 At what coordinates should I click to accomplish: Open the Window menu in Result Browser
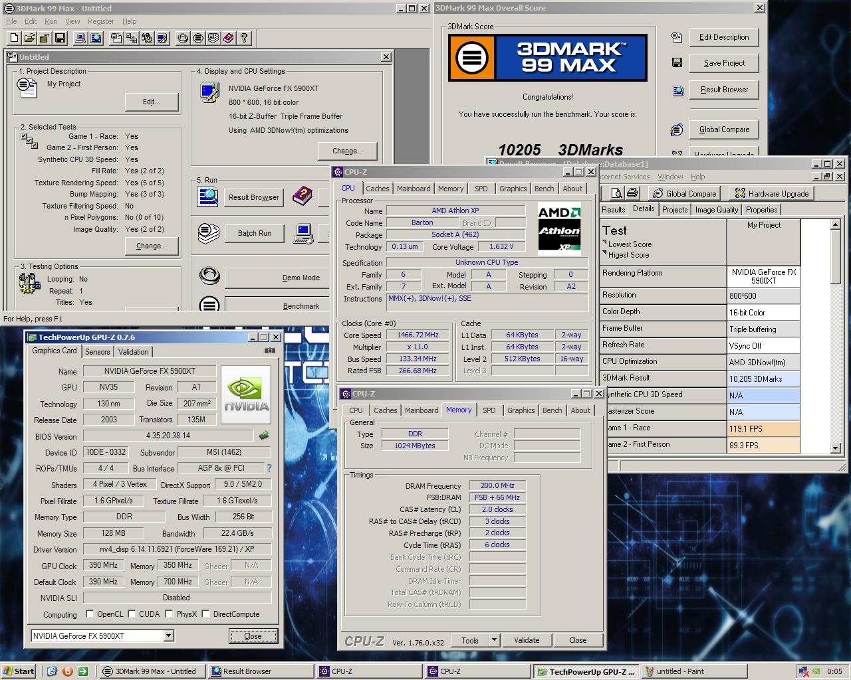670,177
